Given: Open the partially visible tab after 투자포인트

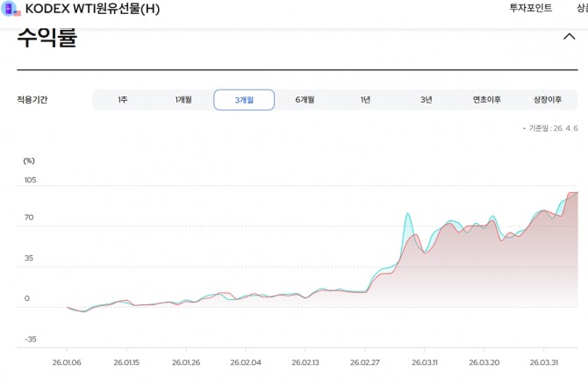Looking at the screenshot, I should 581,8.
